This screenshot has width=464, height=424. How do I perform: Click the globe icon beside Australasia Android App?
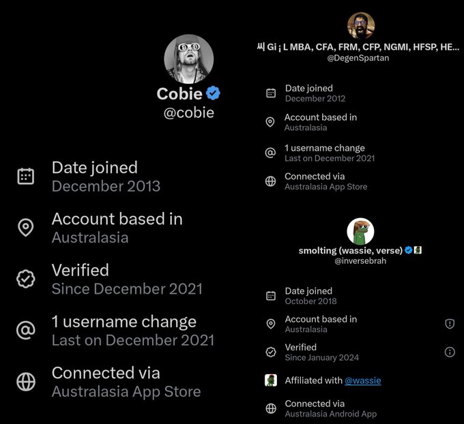(271, 408)
